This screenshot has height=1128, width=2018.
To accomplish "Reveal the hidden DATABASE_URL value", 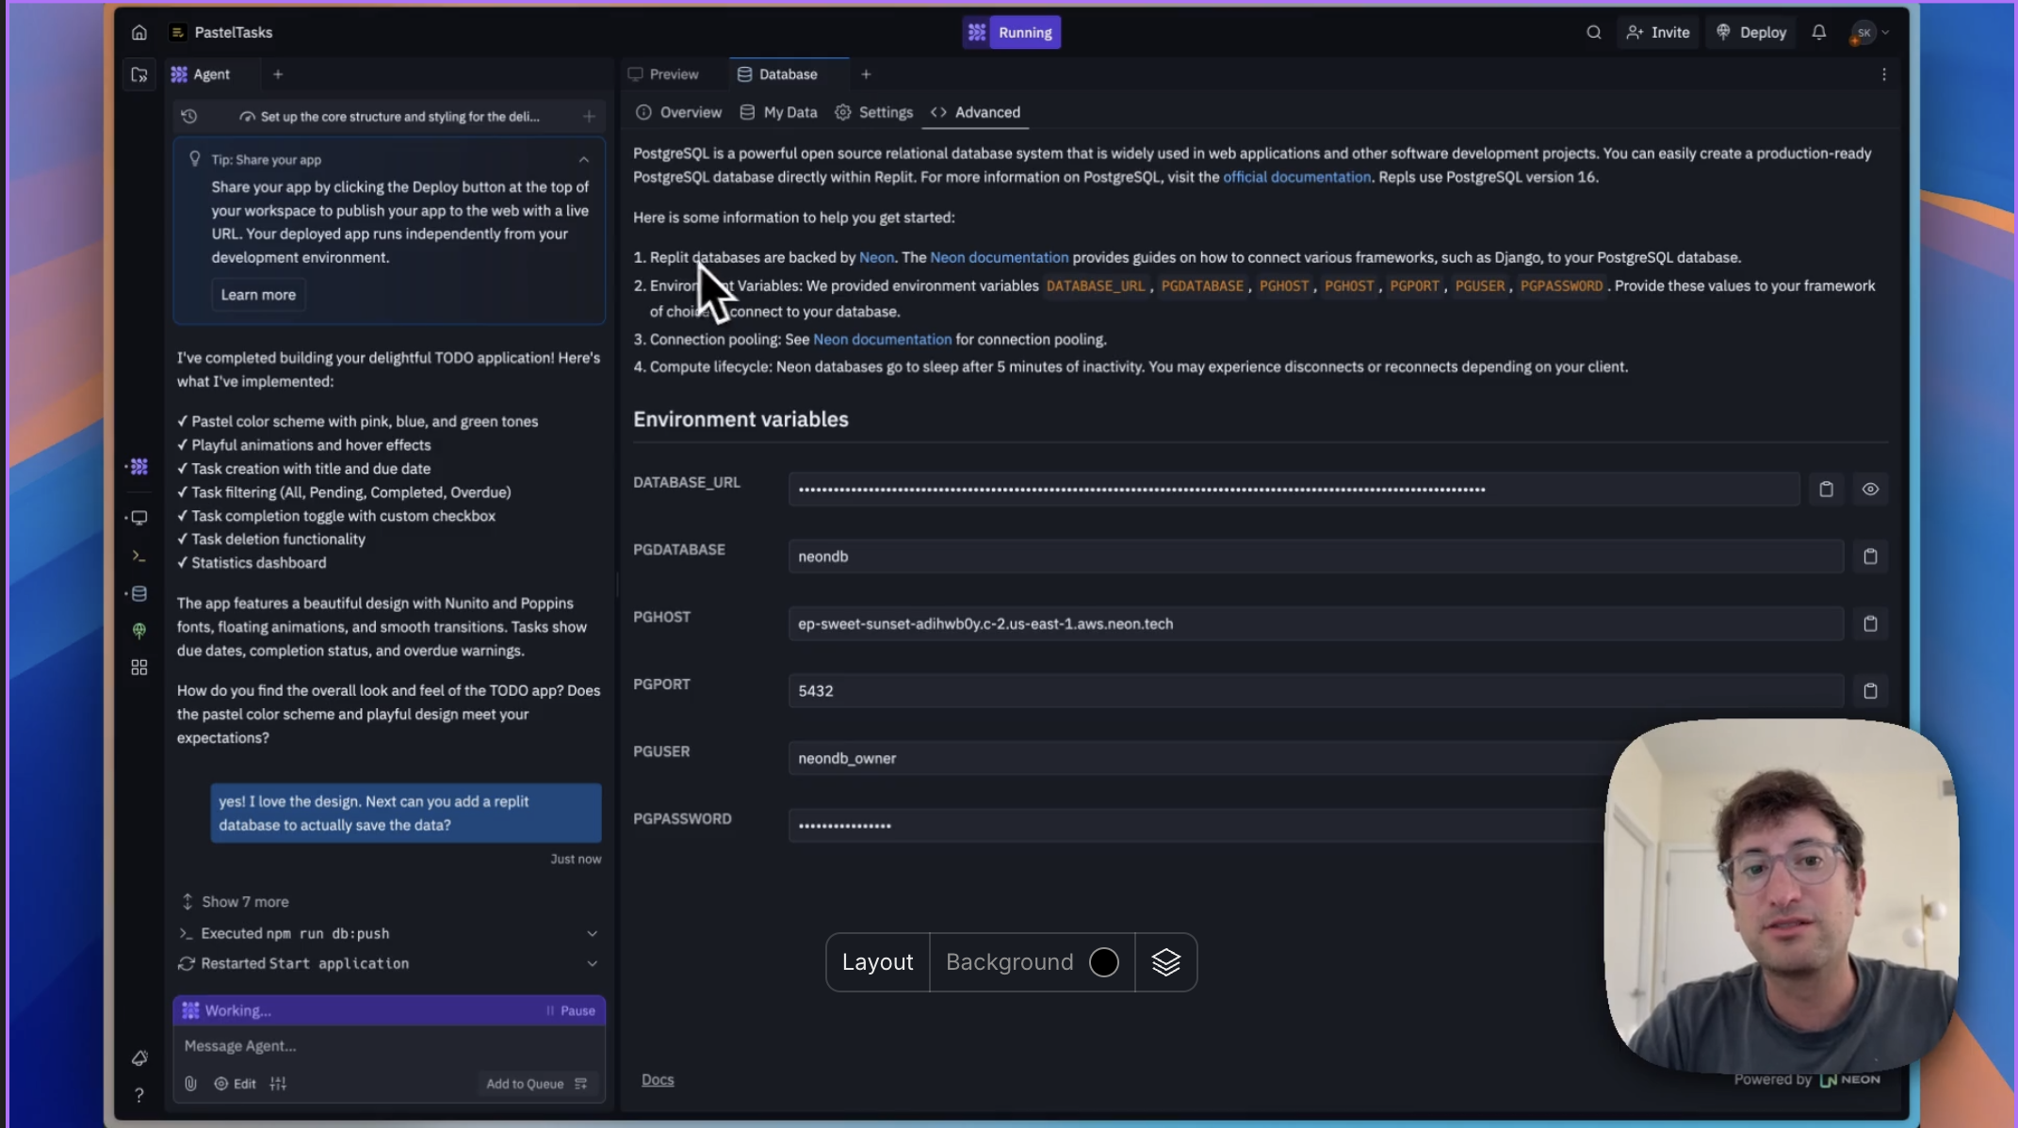I will 1870,489.
